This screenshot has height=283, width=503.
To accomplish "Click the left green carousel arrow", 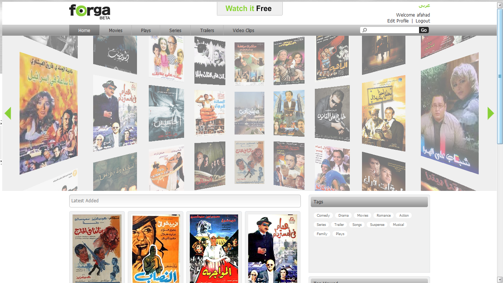I will click(x=7, y=113).
